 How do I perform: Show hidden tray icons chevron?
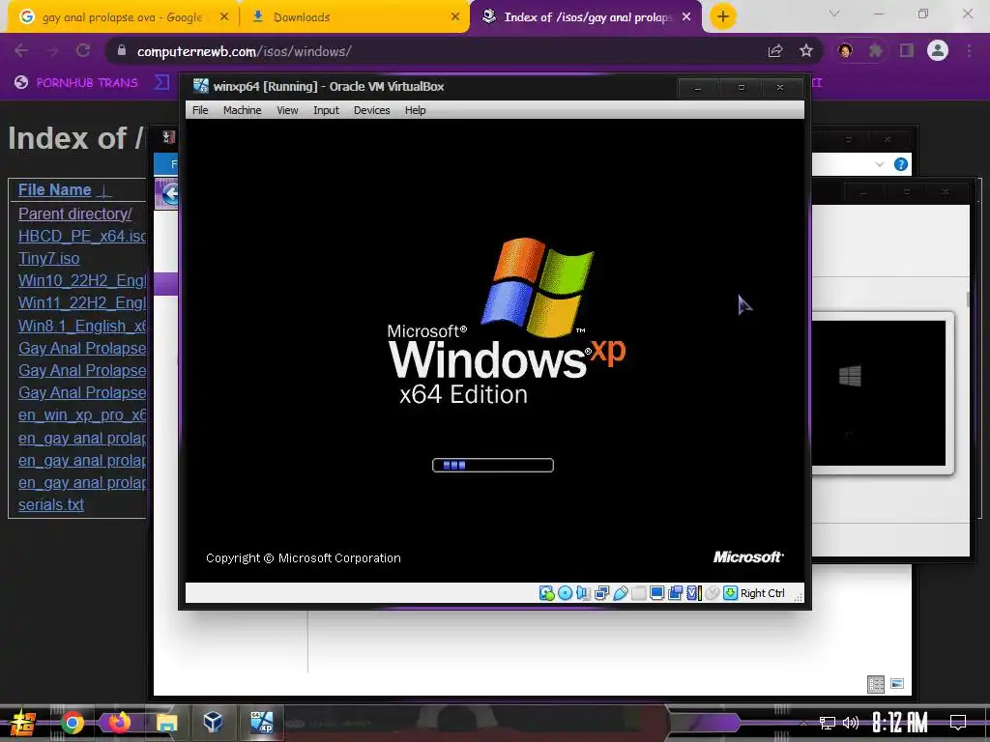pyautogui.click(x=803, y=723)
